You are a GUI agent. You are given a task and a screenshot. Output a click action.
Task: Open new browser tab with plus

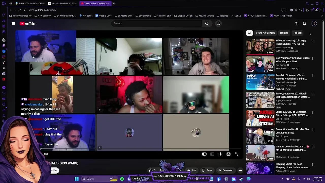pos(113,4)
